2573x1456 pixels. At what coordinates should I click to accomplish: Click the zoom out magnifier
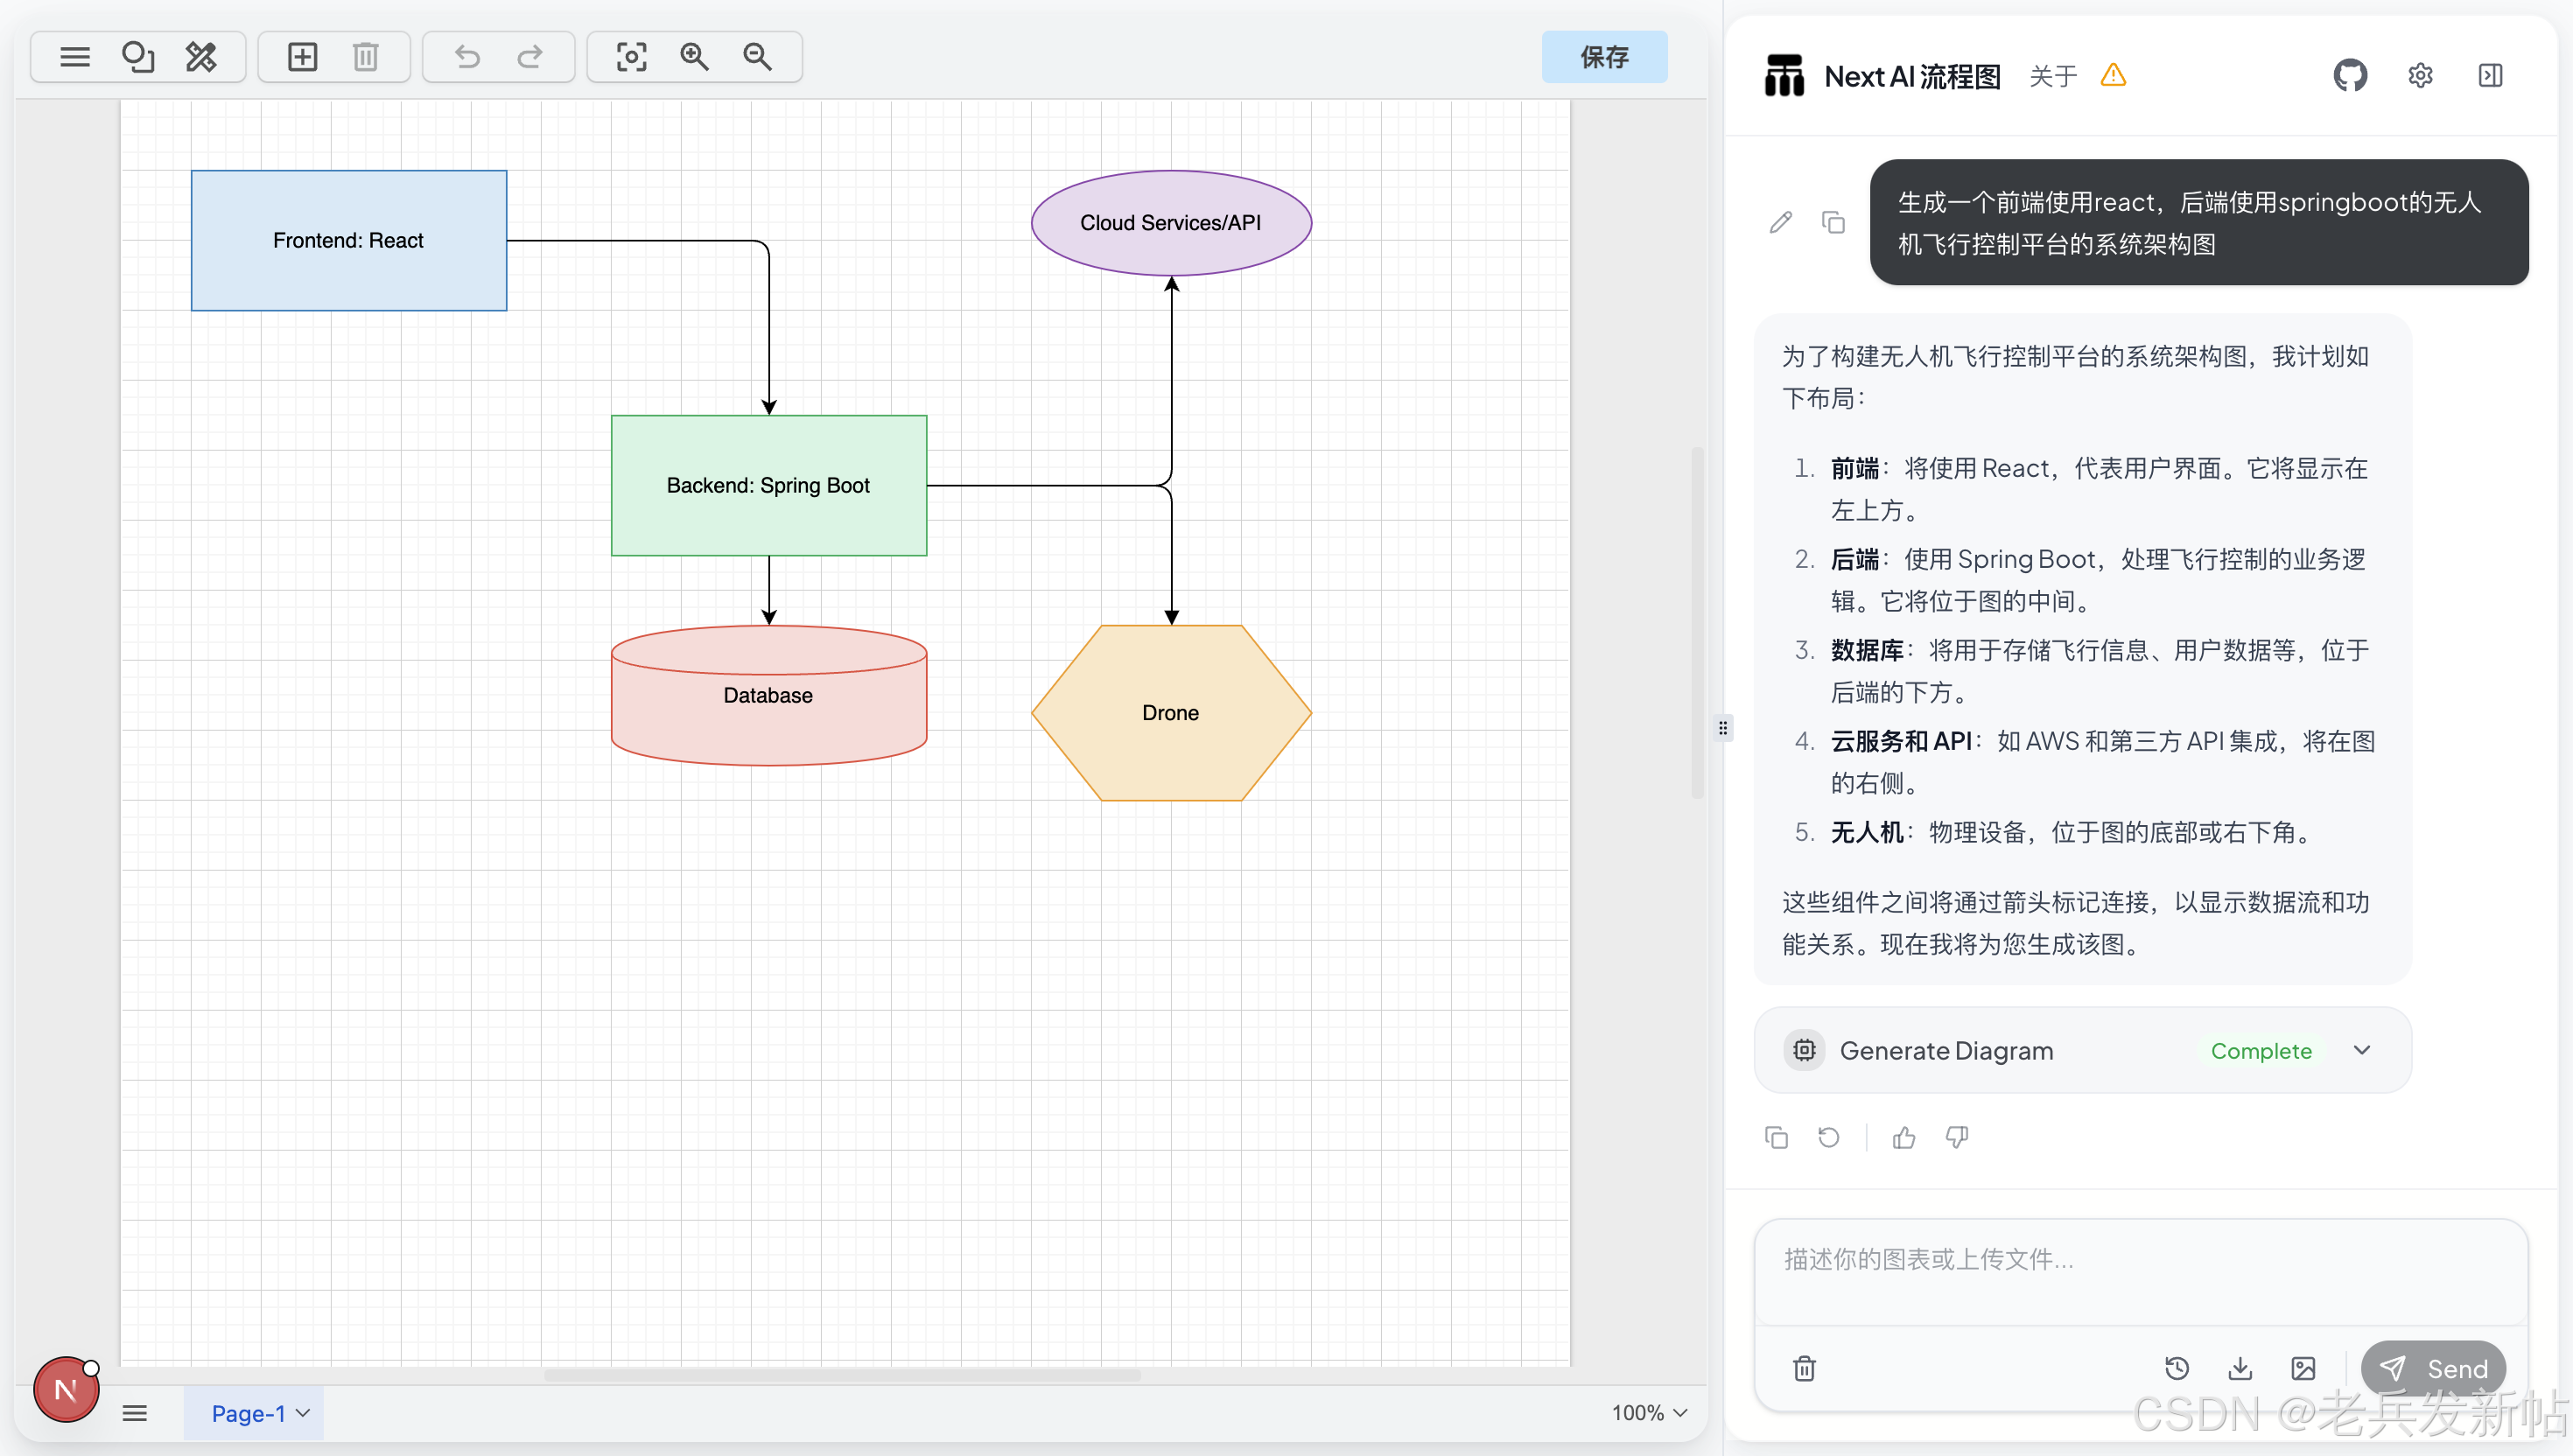[758, 57]
